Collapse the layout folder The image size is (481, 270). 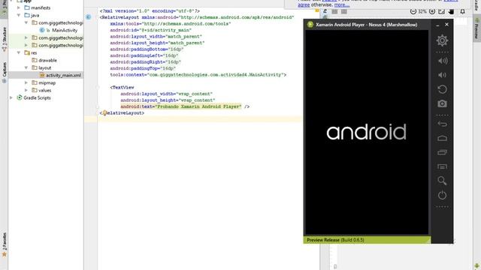pos(26,67)
